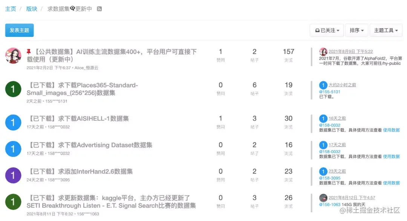This screenshot has height=221, width=407.
Task: Open last poster avatar next to 17天之前
Action: pyautogui.click(x=323, y=145)
